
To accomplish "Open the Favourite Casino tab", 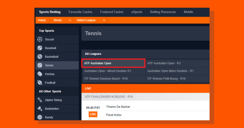I will click(x=80, y=12).
